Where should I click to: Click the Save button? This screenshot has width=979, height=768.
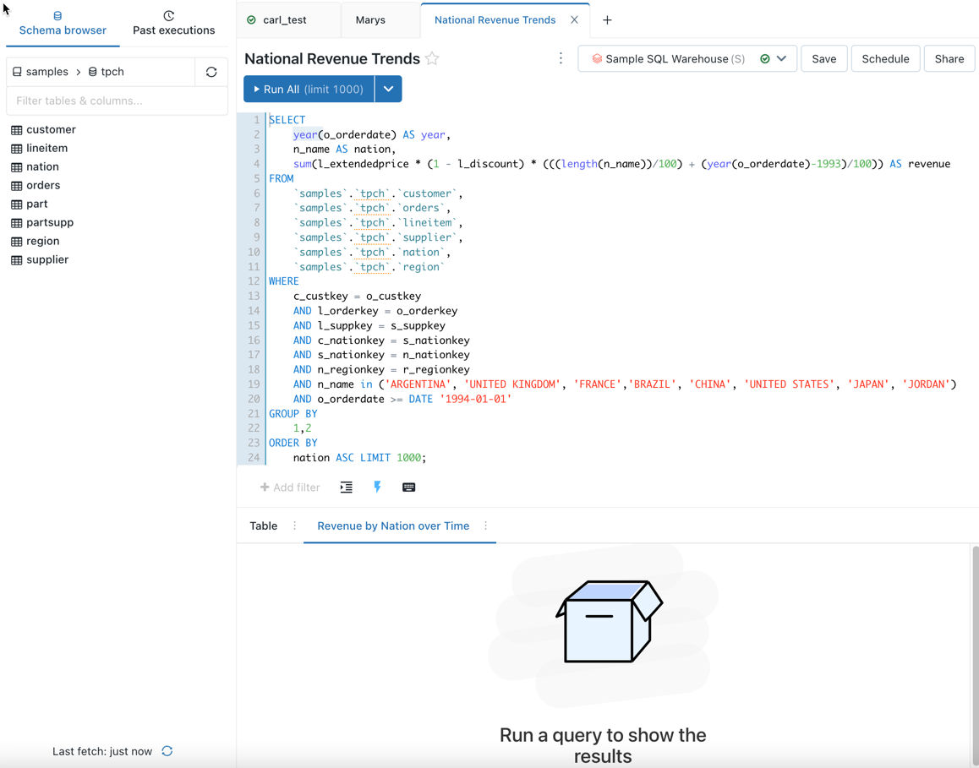823,59
